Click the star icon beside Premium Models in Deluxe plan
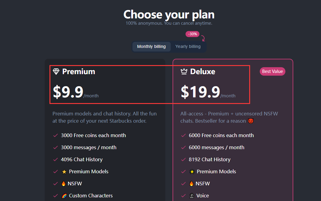321x201 pixels. (x=192, y=171)
